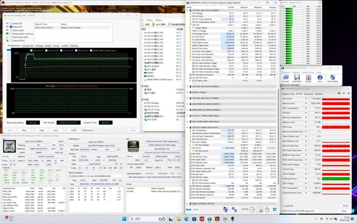This screenshot has width=357, height=223.
Task: Enable the Stress CPU checkbox
Action: point(11,23)
